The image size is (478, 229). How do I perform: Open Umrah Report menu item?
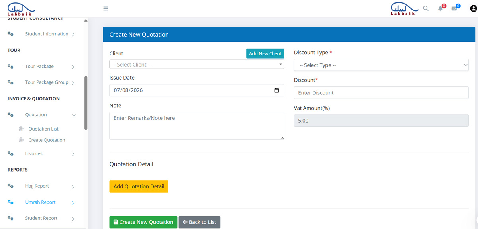click(40, 202)
